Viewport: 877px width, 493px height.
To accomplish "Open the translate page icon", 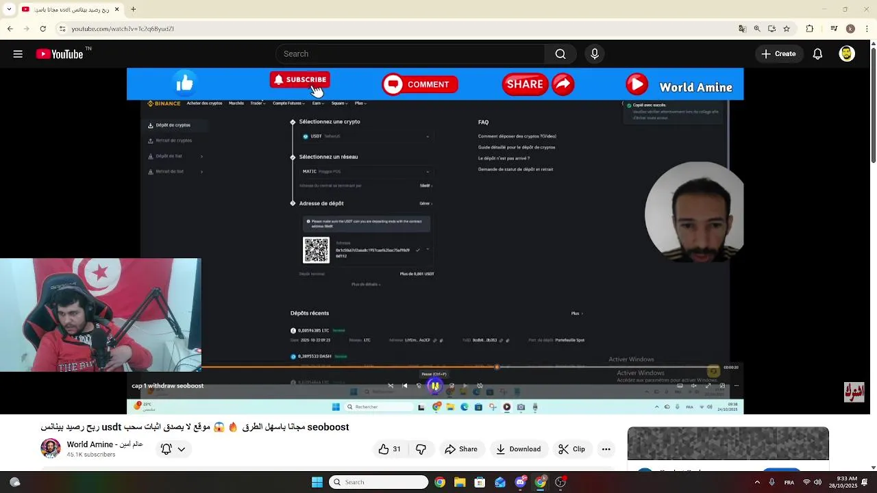I will pyautogui.click(x=742, y=29).
